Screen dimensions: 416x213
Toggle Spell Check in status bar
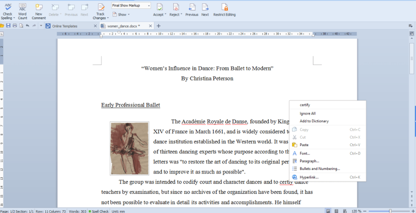pos(98,211)
